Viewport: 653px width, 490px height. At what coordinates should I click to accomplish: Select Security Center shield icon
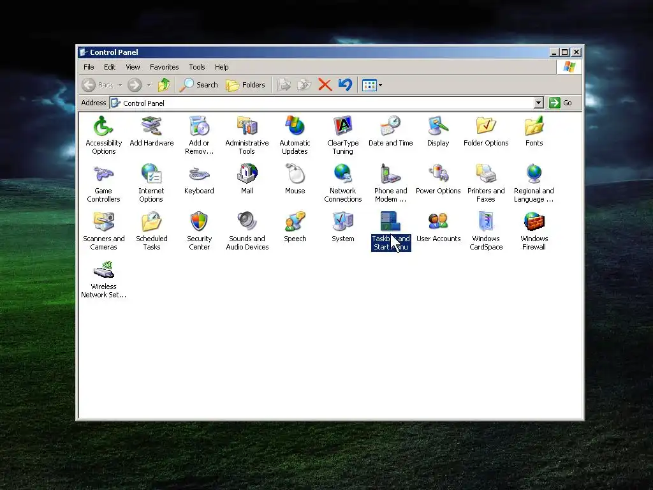(199, 221)
